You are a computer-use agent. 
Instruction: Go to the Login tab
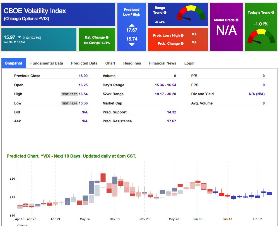click(189, 63)
